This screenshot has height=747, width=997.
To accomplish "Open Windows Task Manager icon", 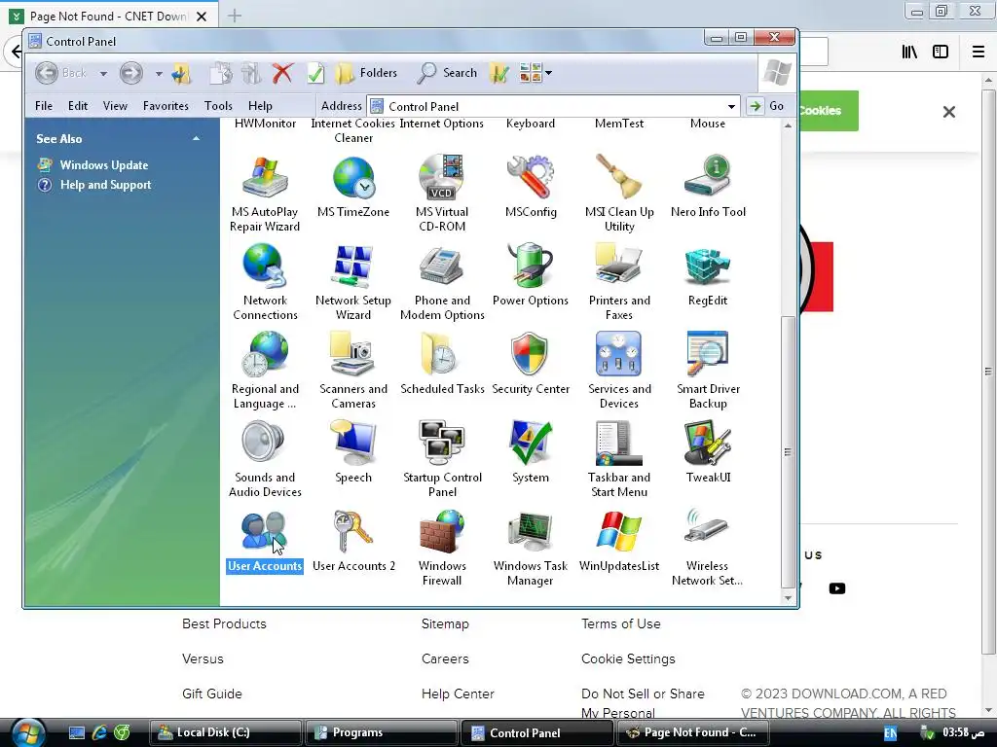I will 531,531.
